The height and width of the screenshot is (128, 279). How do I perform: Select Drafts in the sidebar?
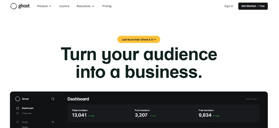click(x=25, y=127)
